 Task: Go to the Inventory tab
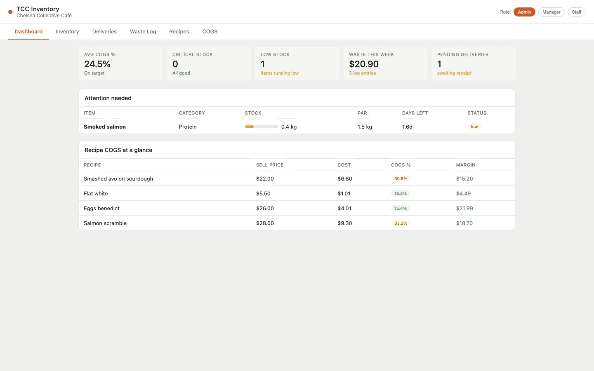tap(67, 32)
